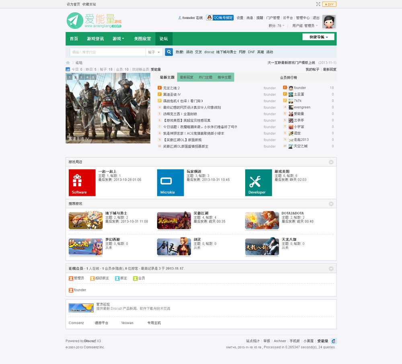Image resolution: width=402 pixels, height=364 pixels.
Task: Open the 剑灵 game banner
Action: pyautogui.click(x=174, y=247)
